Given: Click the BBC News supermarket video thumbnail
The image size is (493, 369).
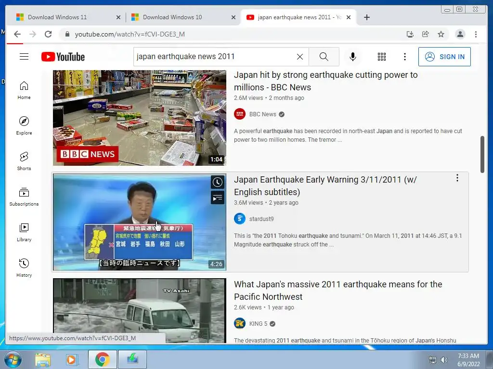Looking at the screenshot, I should pos(139,118).
